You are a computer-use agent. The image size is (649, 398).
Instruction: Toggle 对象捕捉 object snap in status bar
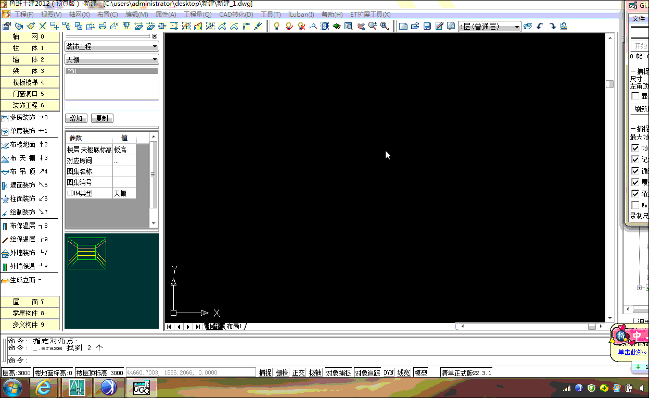click(338, 372)
